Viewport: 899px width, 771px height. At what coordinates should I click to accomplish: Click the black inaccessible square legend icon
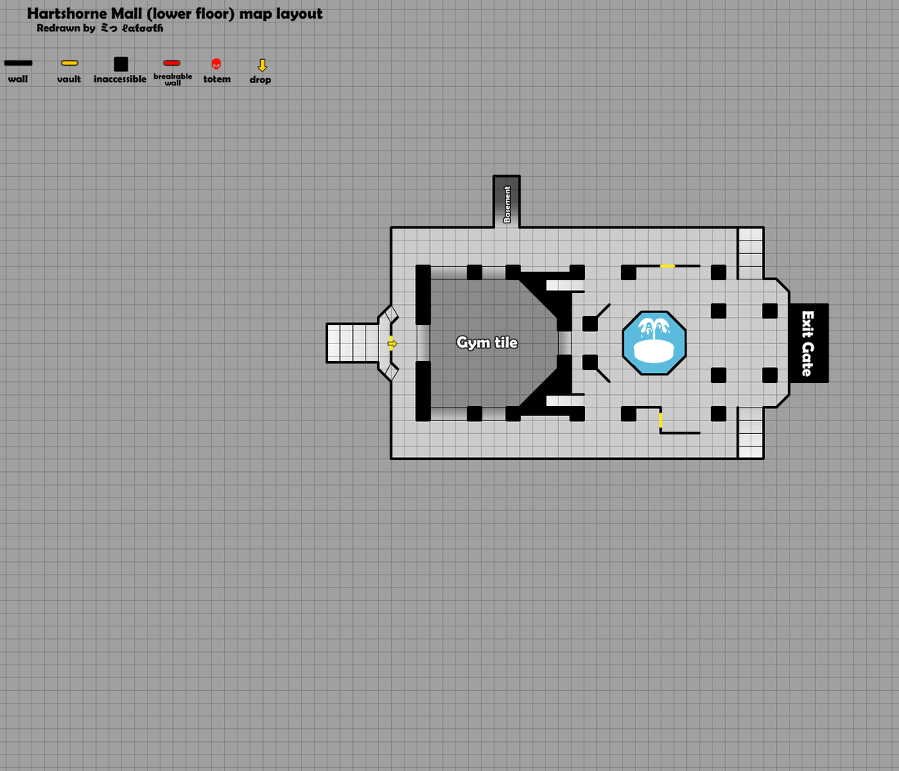(121, 64)
